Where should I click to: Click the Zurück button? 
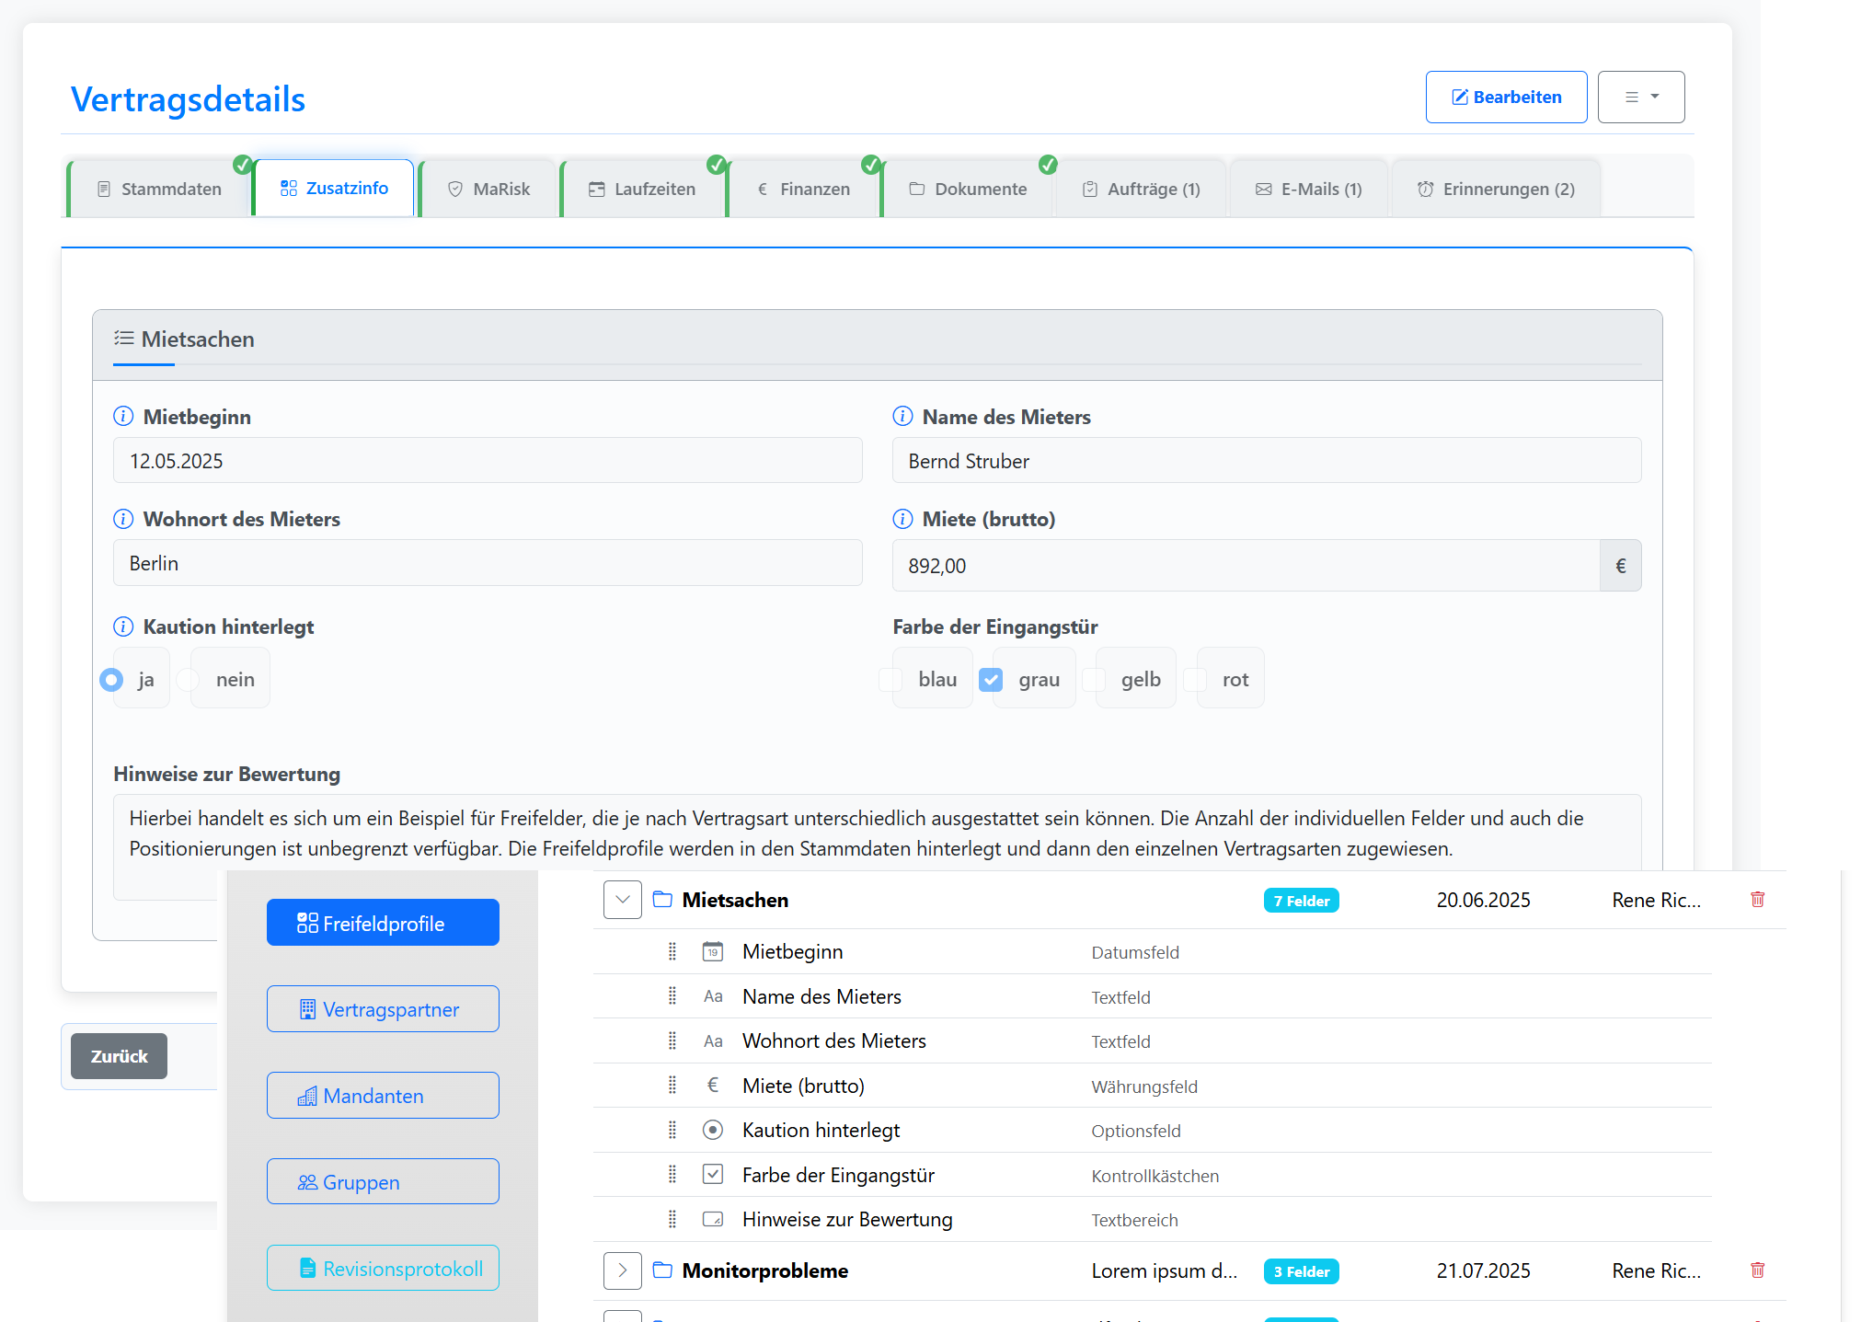pos(119,1056)
